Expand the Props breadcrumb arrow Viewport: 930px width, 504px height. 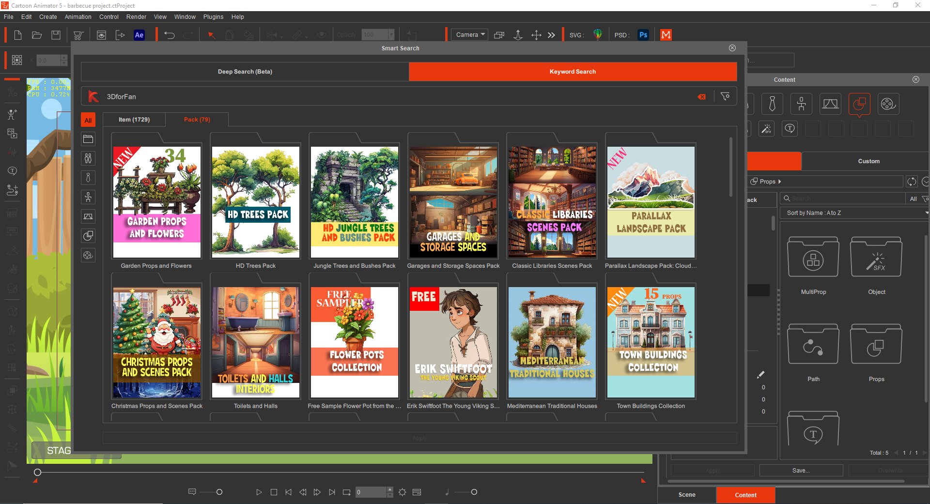click(x=779, y=182)
